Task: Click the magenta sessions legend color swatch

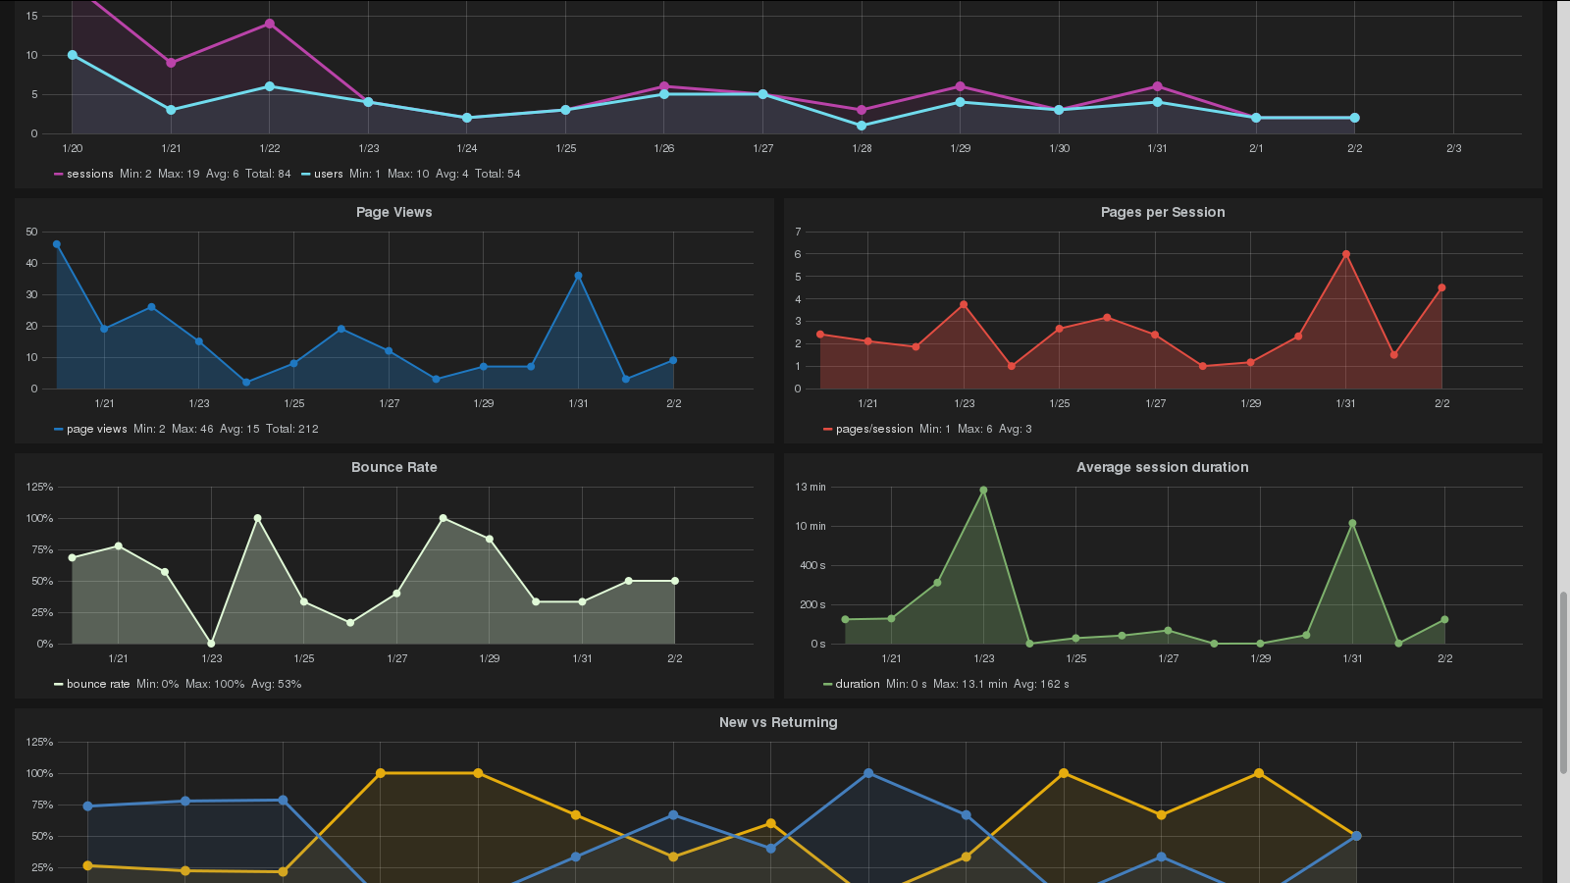Action: [x=58, y=174]
